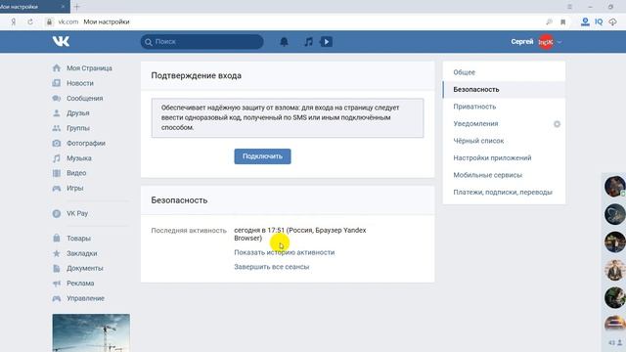
Task: Open Моя Страница home icon
Action: coord(57,68)
